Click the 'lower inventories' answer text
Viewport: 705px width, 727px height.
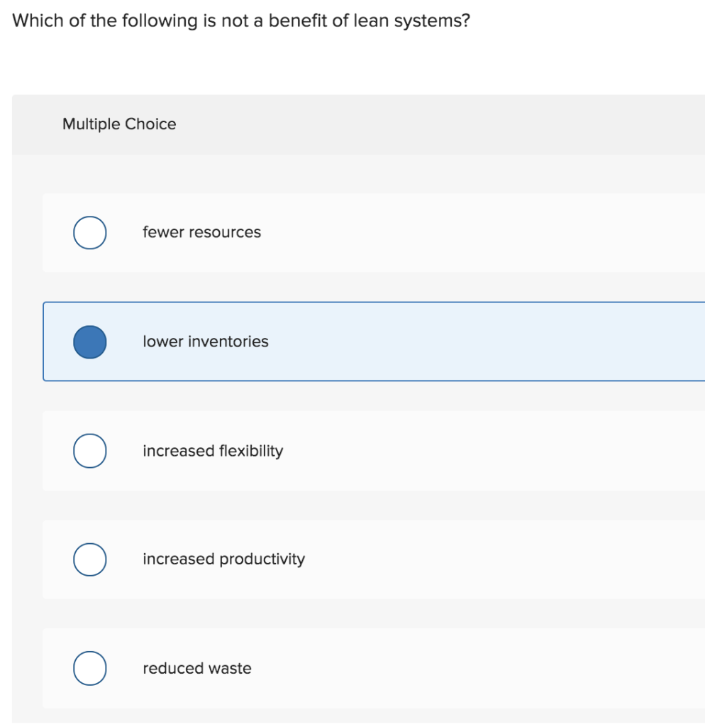click(205, 341)
